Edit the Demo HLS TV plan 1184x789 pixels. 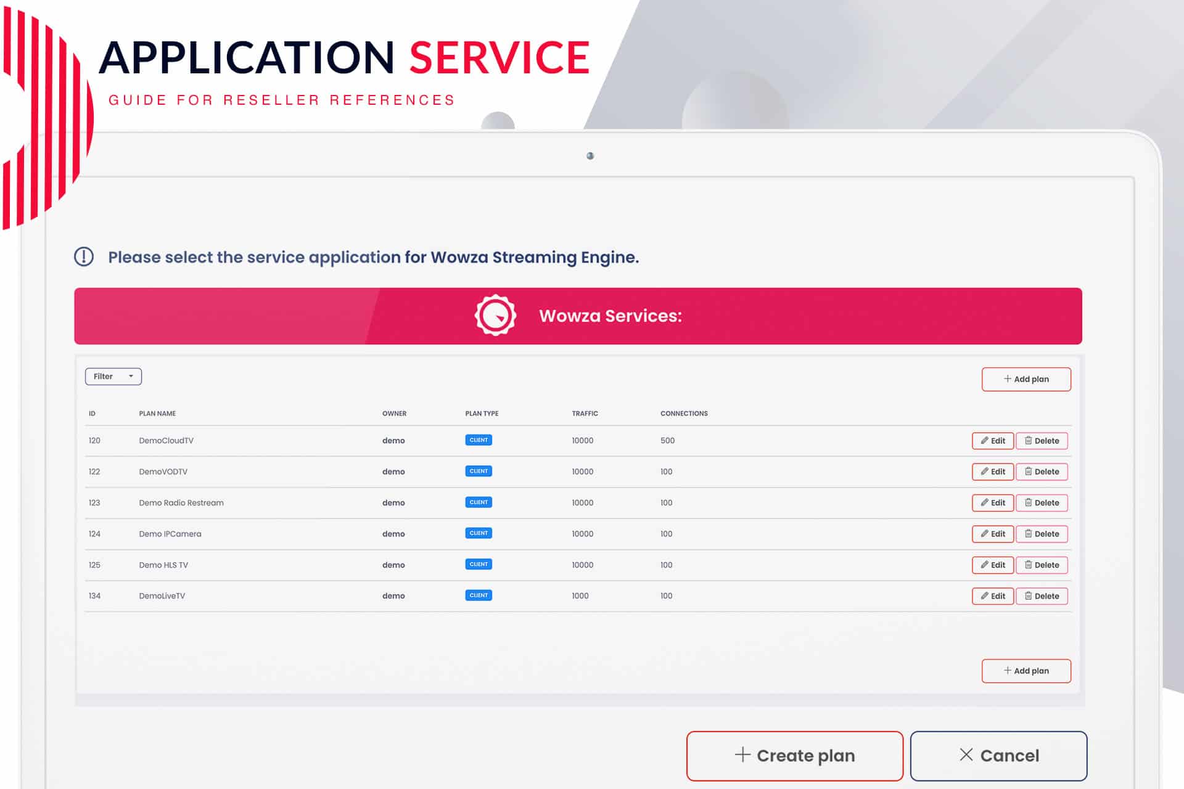(993, 565)
